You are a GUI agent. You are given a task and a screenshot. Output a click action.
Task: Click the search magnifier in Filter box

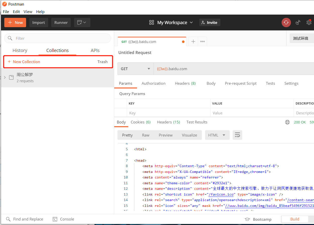coord(10,38)
